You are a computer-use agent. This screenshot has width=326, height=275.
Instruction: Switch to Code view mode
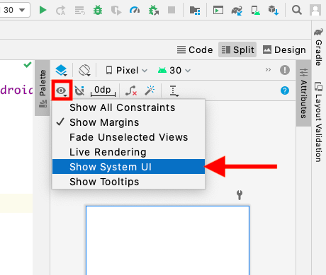coord(195,49)
